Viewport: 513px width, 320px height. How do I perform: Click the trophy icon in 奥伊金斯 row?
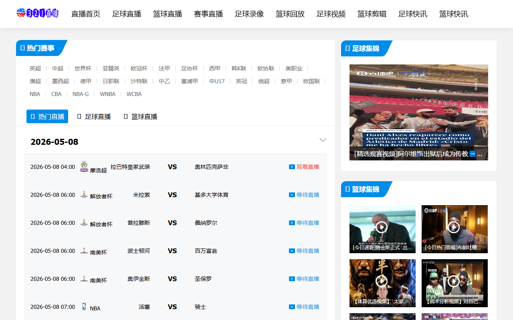tap(84, 278)
